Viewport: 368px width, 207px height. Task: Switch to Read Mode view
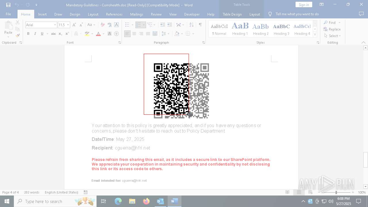coord(287,192)
